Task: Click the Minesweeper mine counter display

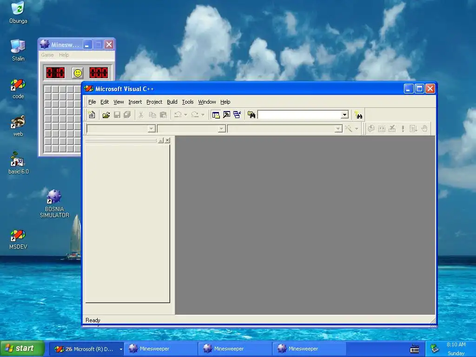Action: click(x=55, y=73)
